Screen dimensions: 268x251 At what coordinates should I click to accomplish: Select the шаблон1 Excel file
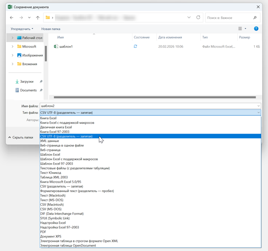tap(66, 46)
